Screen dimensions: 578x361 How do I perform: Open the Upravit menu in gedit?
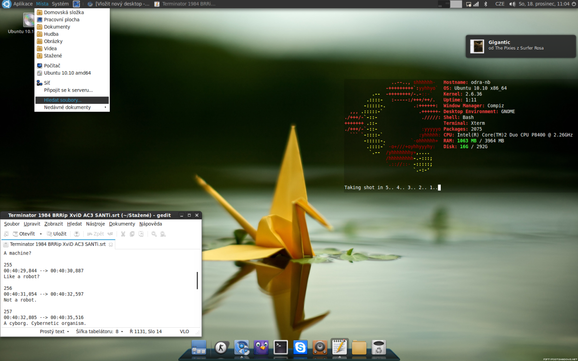(32, 224)
